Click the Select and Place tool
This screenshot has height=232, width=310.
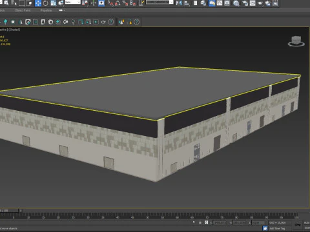(x=61, y=3)
